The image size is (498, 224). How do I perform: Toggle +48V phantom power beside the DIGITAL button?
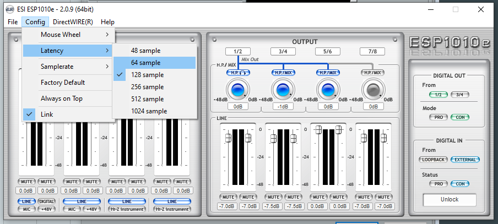point(47,209)
